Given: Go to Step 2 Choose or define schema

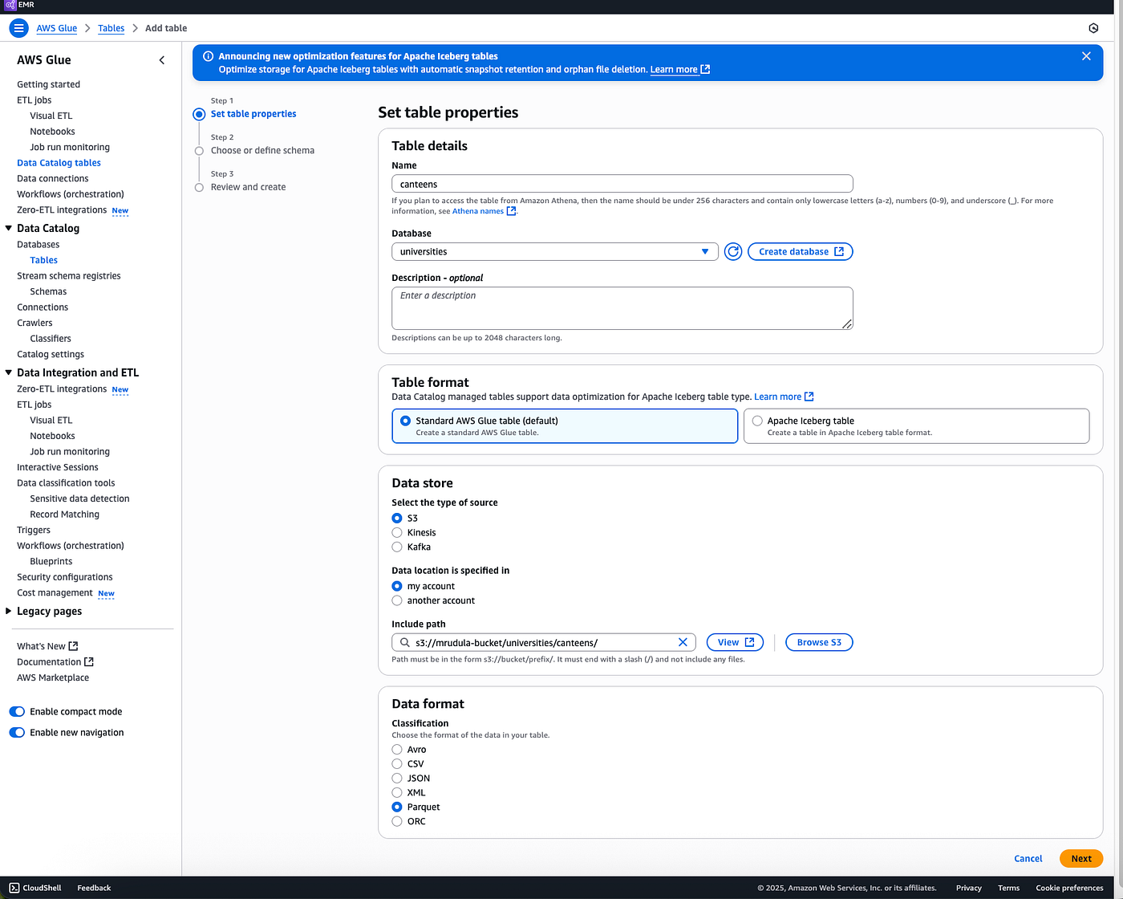Looking at the screenshot, I should [x=262, y=151].
